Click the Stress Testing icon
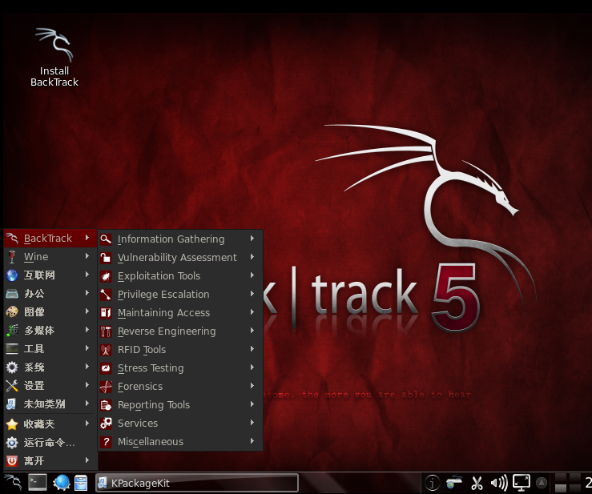 (106, 368)
